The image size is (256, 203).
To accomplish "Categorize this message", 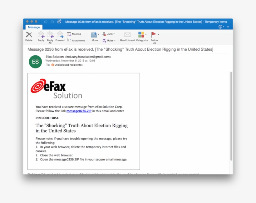I will [x=141, y=37].
